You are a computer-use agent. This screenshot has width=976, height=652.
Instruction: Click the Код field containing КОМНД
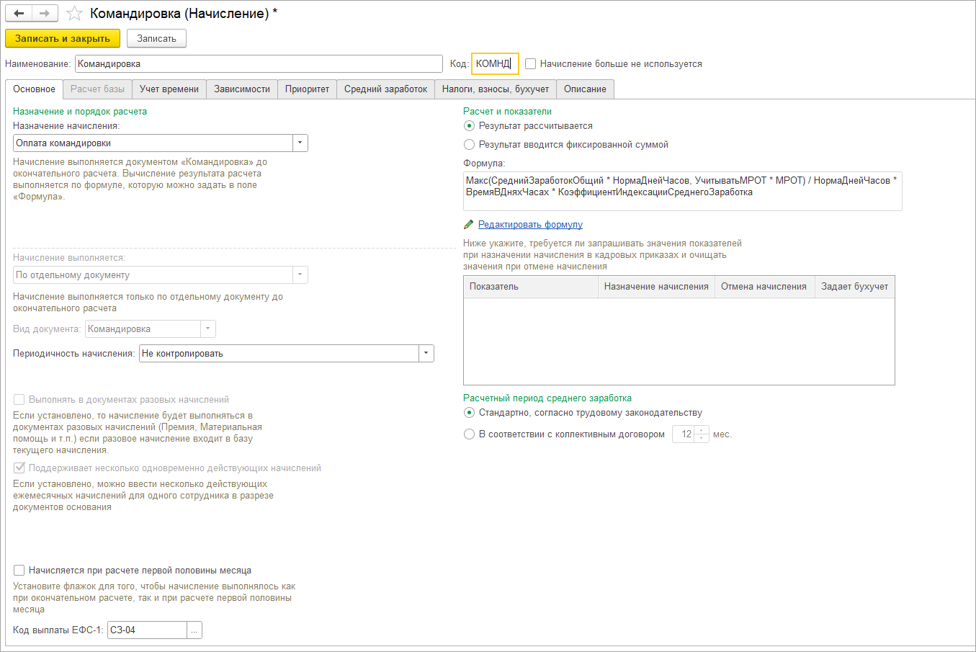point(495,64)
